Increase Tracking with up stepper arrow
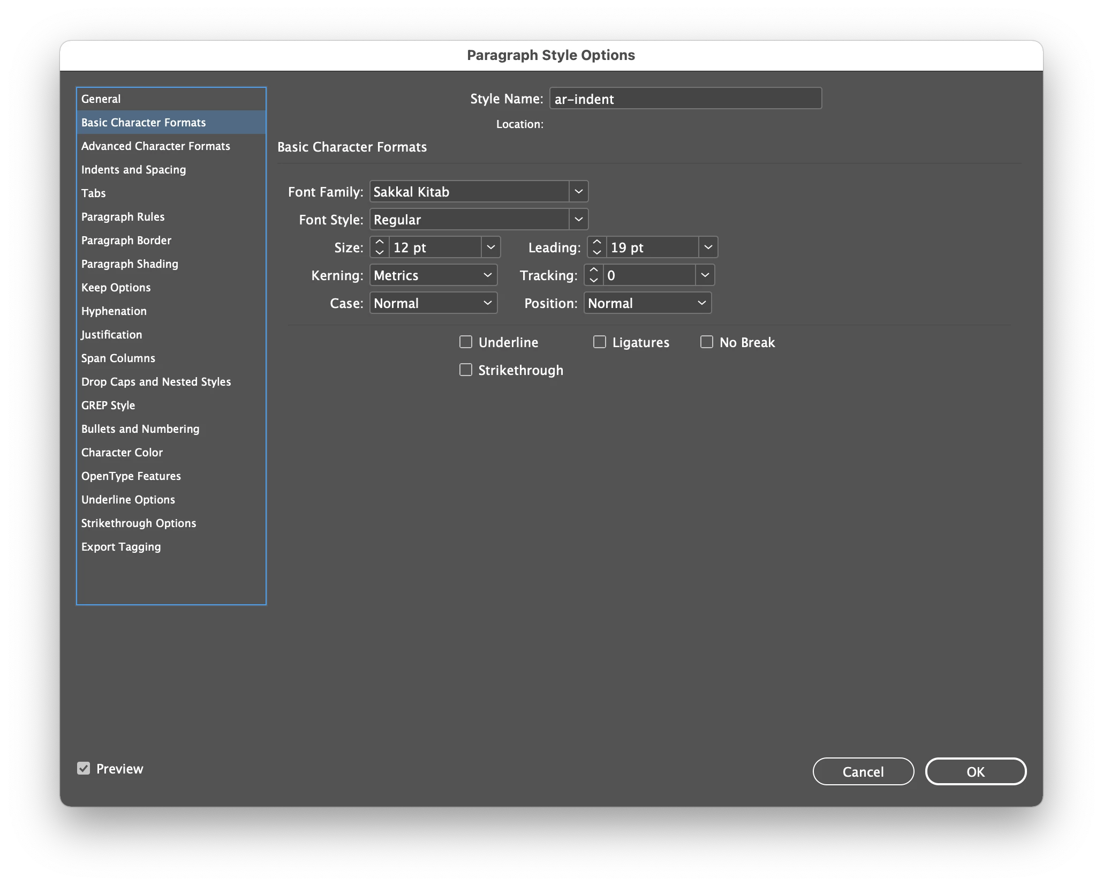Viewport: 1103px width, 886px height. [x=594, y=270]
